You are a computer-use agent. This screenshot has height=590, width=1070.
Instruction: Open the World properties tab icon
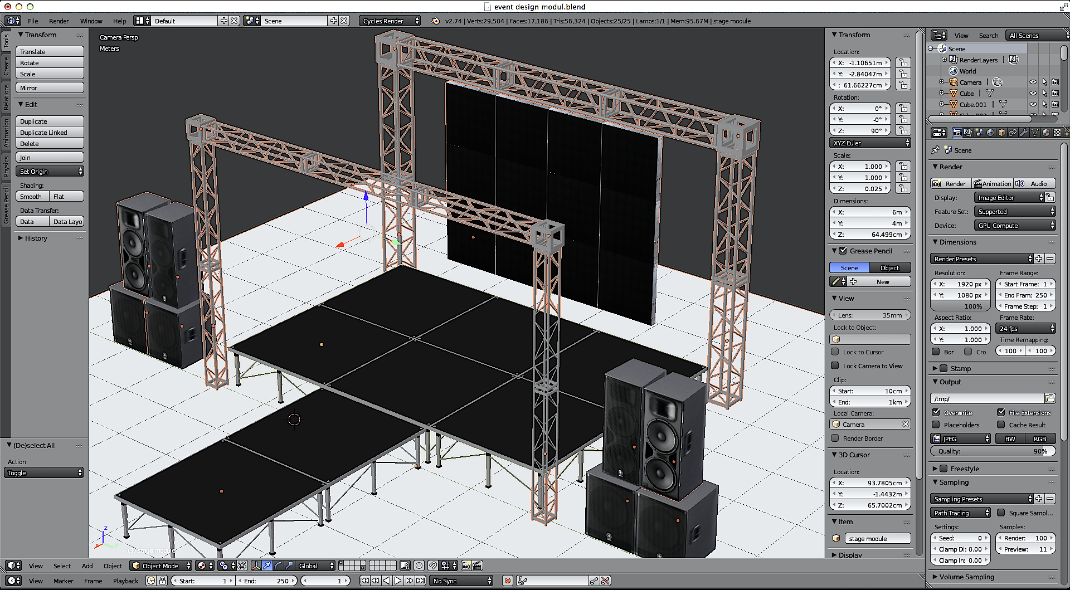(990, 133)
